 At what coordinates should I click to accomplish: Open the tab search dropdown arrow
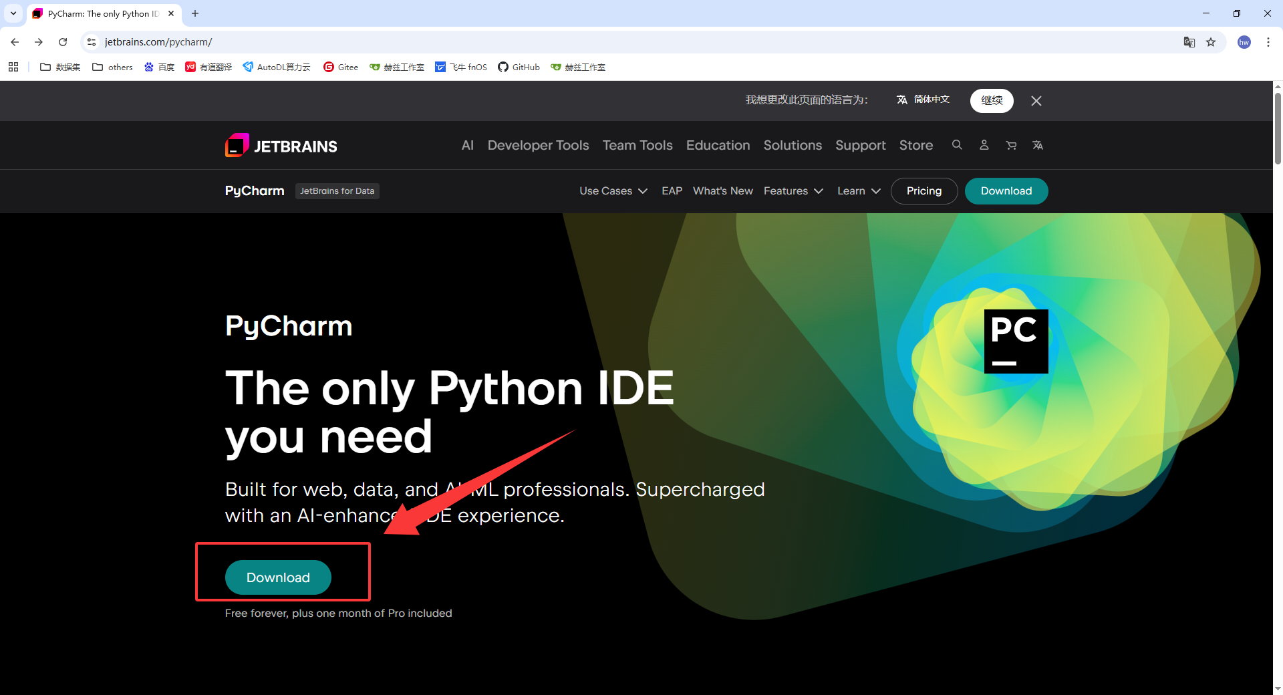(x=13, y=13)
